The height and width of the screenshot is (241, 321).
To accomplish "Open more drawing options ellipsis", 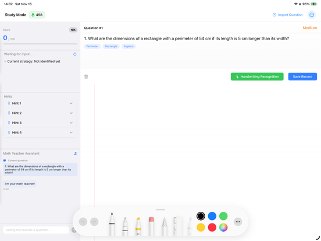I will [x=238, y=222].
